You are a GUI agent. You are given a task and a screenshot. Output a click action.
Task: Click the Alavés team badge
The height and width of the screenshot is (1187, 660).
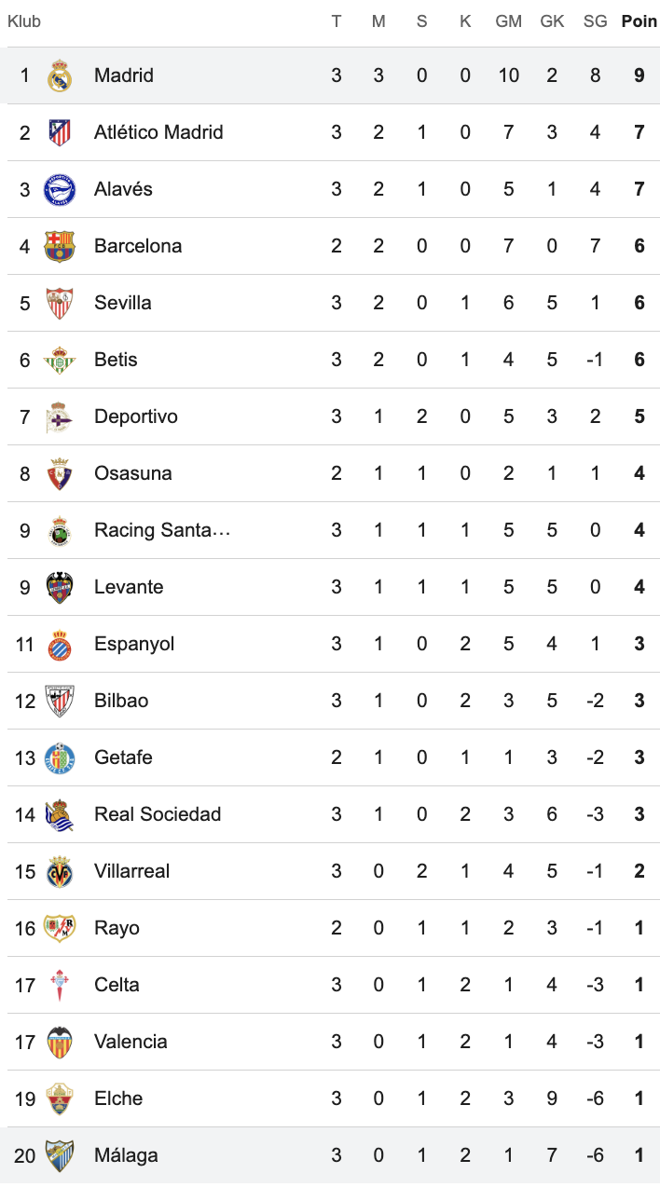pyautogui.click(x=60, y=189)
